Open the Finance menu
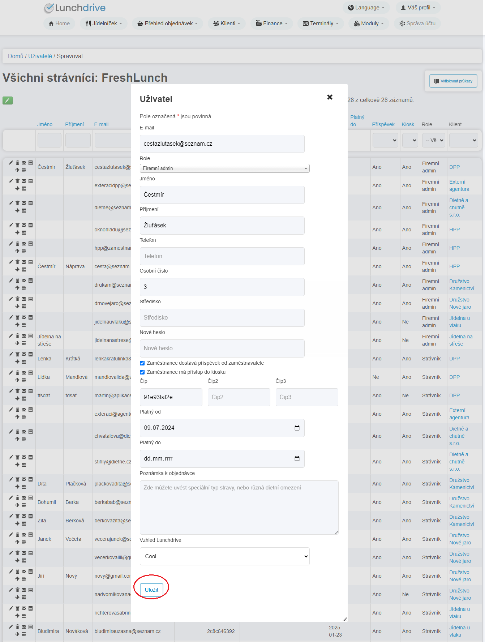This screenshot has height=642, width=485. 271,23
